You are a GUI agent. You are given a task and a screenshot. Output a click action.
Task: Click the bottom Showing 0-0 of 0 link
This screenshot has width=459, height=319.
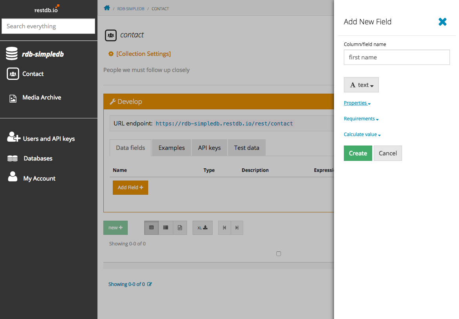click(127, 284)
